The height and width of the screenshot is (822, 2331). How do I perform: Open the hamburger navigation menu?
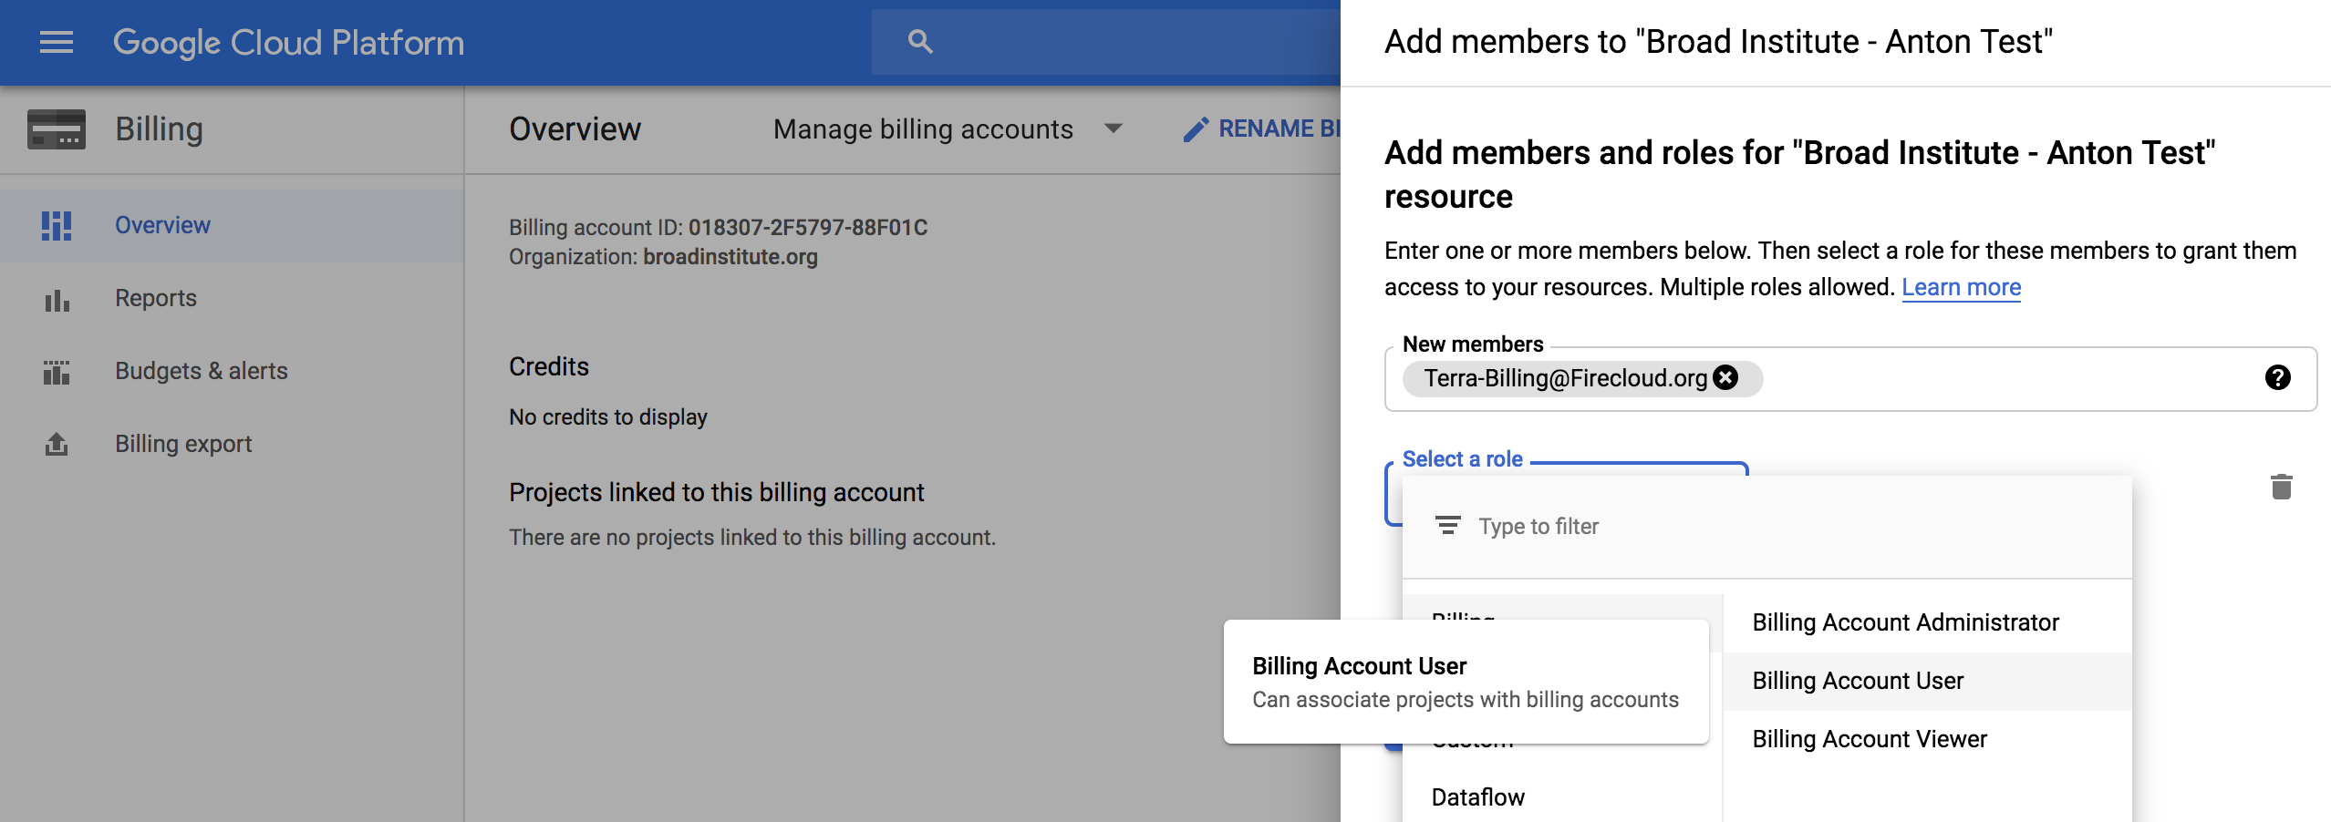(57, 42)
